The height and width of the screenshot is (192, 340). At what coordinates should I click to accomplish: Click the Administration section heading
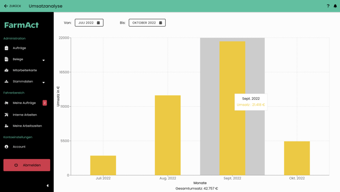tap(15, 38)
